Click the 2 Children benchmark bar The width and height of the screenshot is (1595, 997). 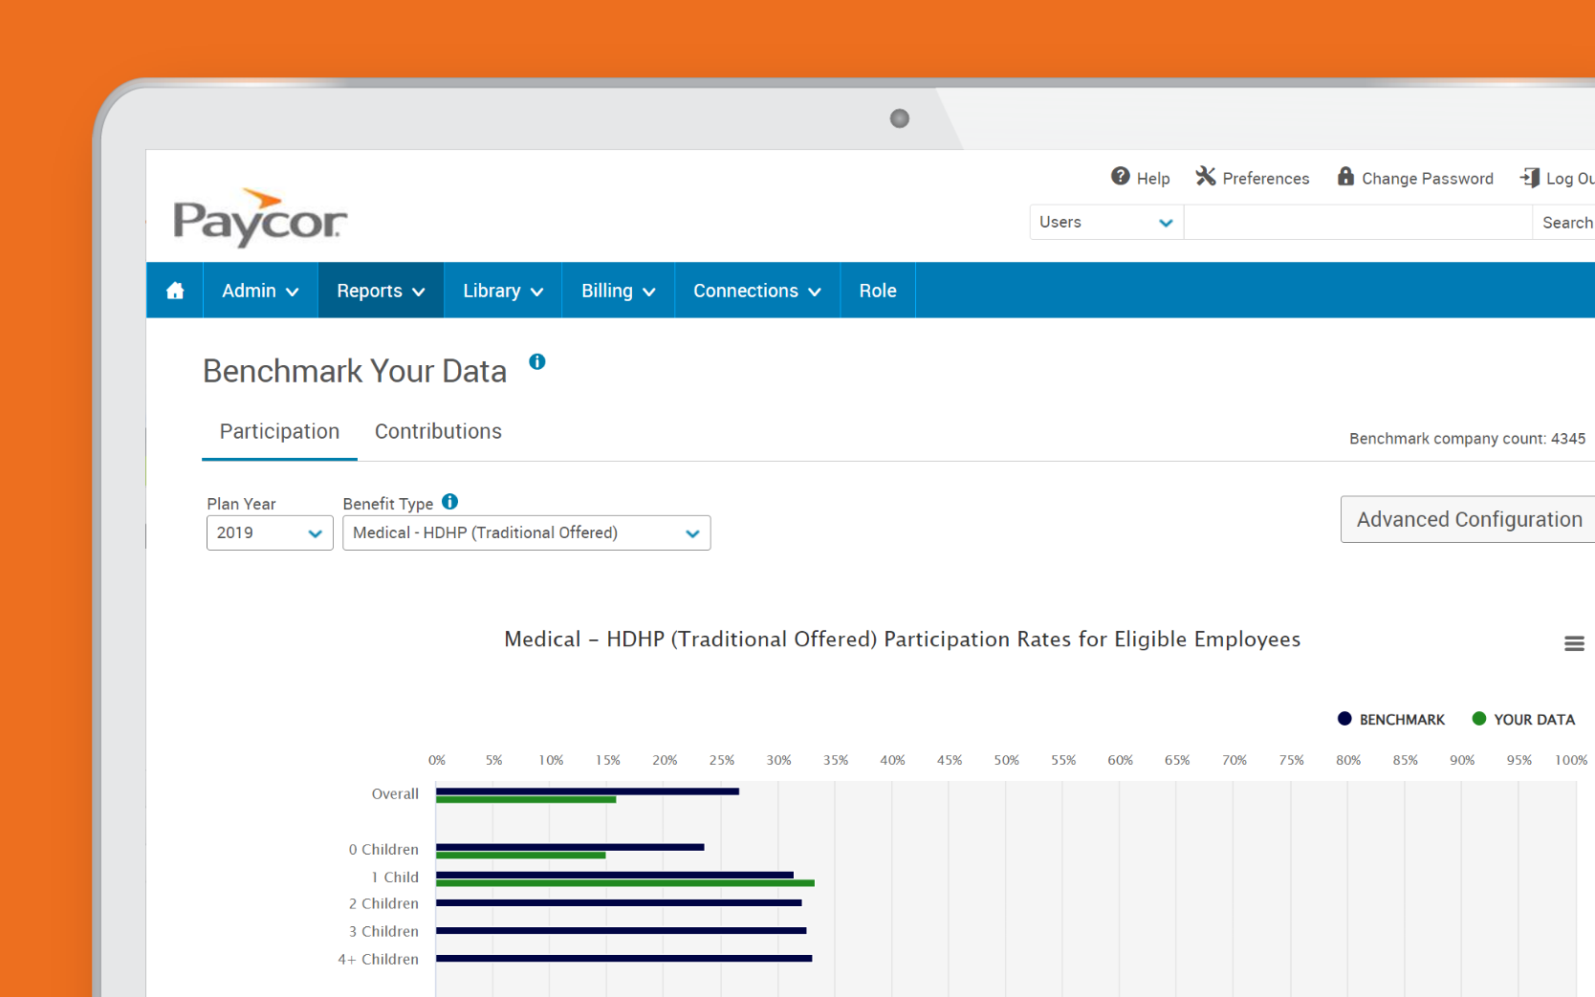[x=619, y=902]
